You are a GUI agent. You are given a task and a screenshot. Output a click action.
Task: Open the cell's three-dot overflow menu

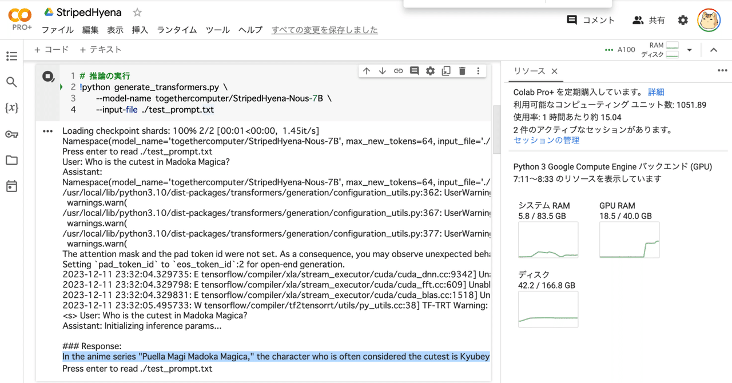(478, 70)
